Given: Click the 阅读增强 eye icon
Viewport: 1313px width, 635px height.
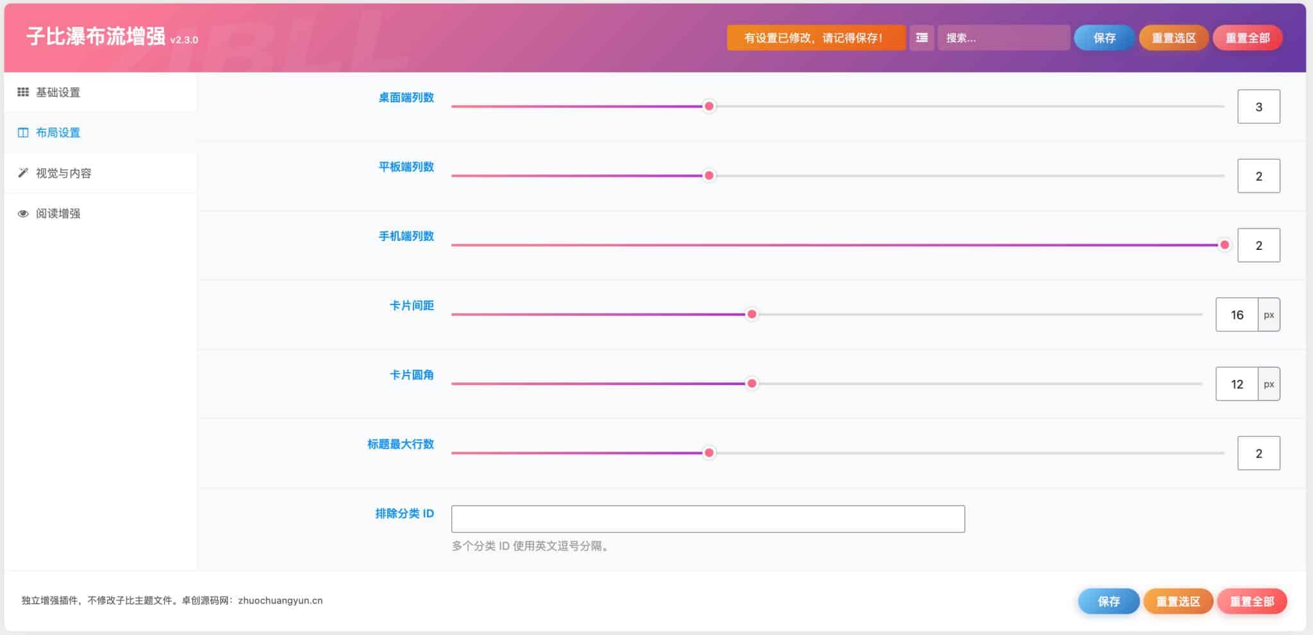Looking at the screenshot, I should [x=23, y=213].
